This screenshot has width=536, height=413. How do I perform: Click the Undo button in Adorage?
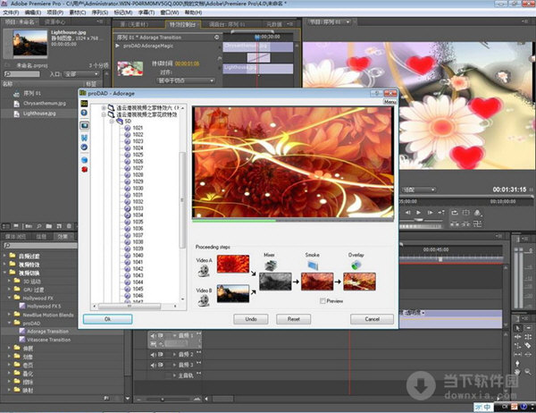(251, 319)
